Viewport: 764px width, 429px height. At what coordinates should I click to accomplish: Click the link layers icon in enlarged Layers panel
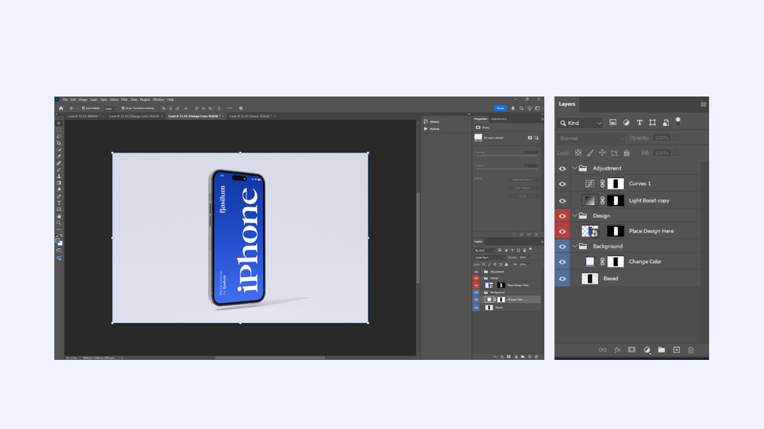click(x=602, y=350)
